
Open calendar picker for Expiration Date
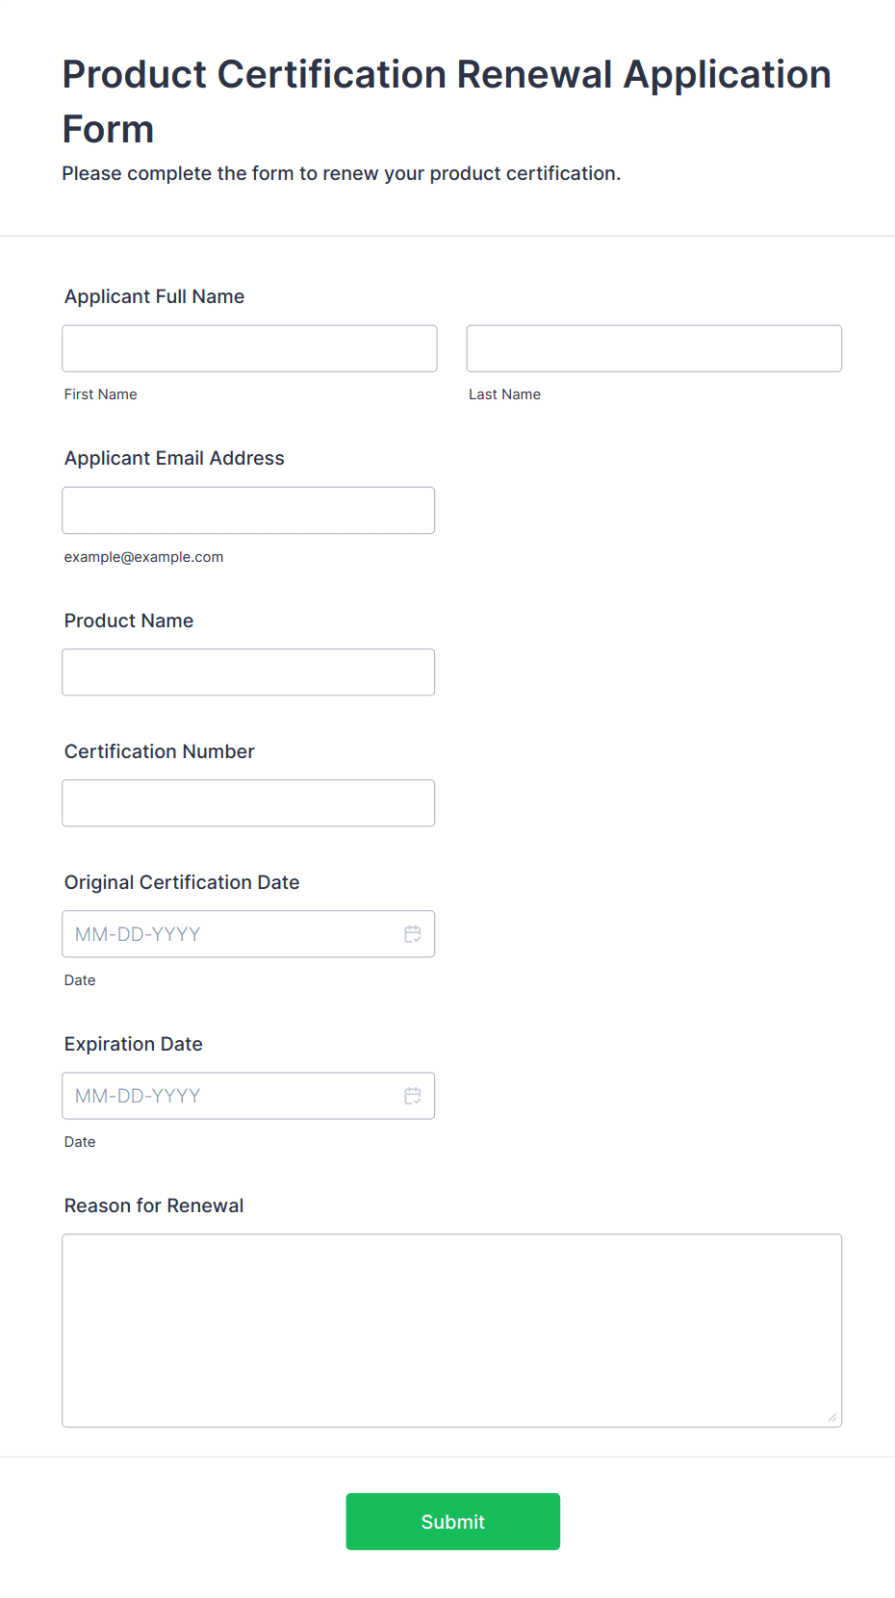click(x=413, y=1096)
